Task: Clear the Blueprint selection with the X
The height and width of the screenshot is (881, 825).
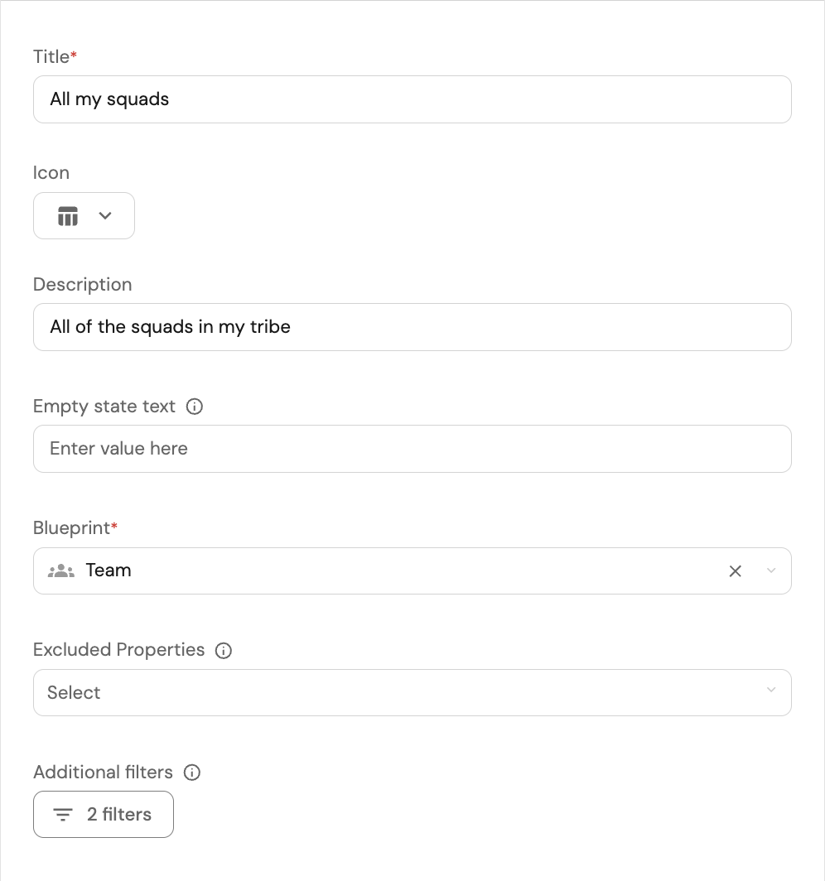Action: click(735, 570)
